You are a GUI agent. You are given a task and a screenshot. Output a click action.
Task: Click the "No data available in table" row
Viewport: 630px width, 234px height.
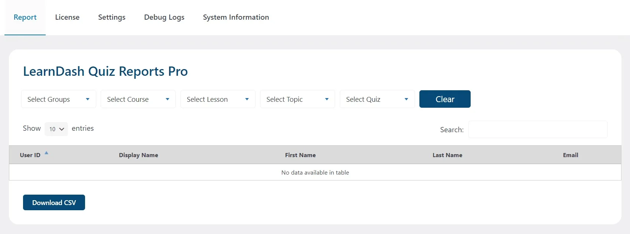315,172
